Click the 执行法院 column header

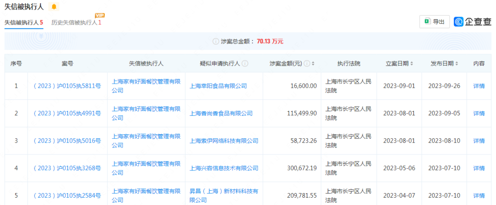(349, 63)
